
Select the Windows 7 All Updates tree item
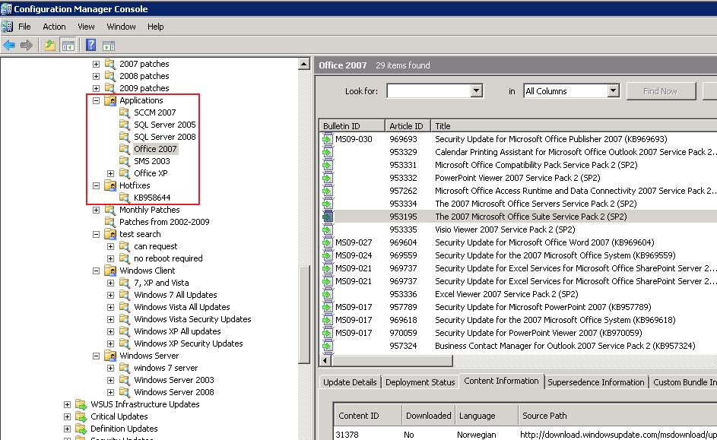pyautogui.click(x=175, y=295)
